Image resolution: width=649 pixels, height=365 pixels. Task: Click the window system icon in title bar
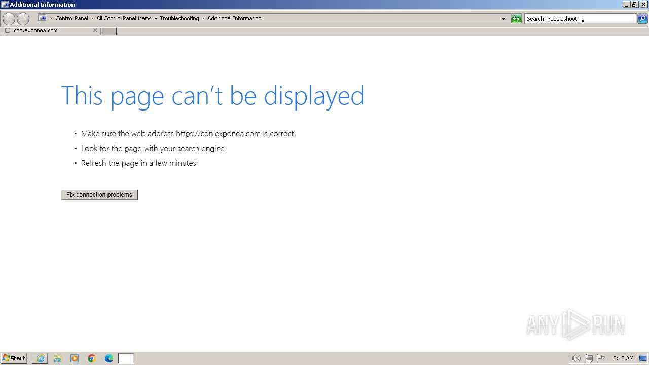(x=5, y=5)
